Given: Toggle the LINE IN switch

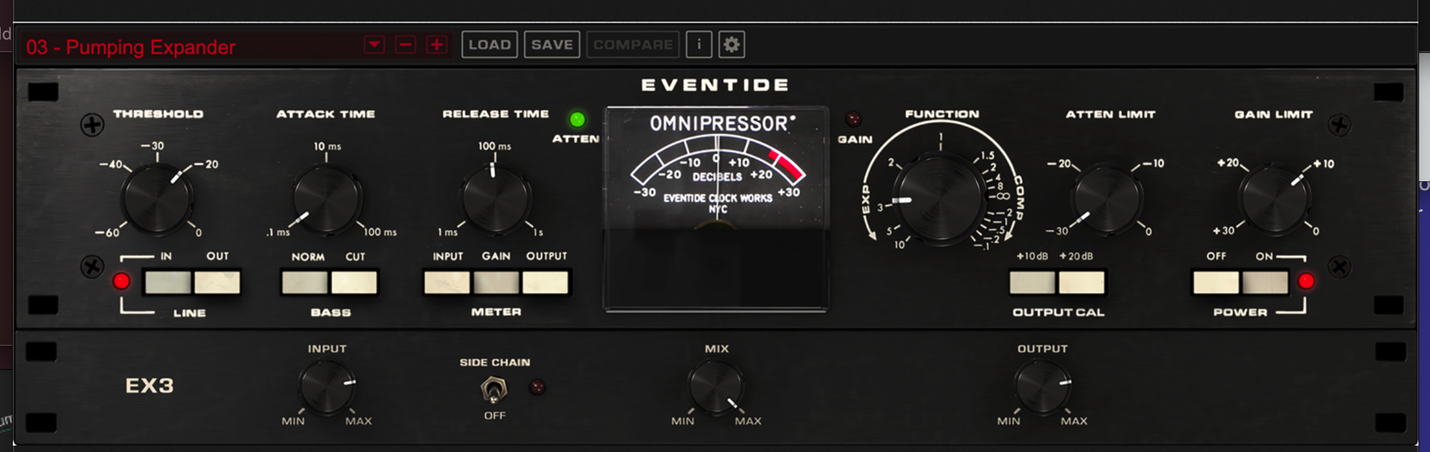Looking at the screenshot, I should [168, 282].
